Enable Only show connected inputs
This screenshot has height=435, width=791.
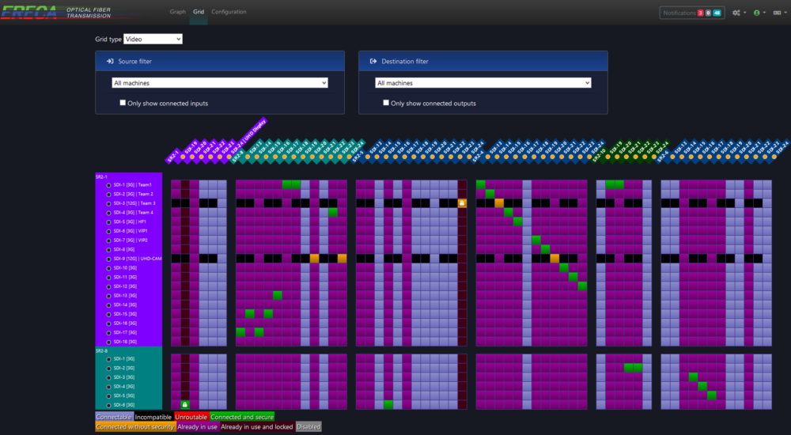tap(123, 103)
